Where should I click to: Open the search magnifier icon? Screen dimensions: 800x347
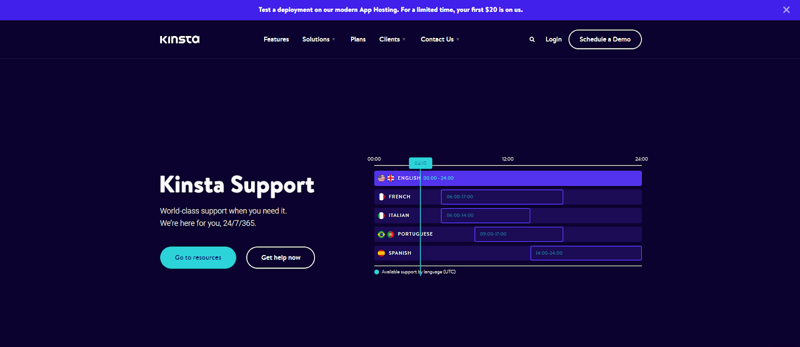click(x=532, y=39)
